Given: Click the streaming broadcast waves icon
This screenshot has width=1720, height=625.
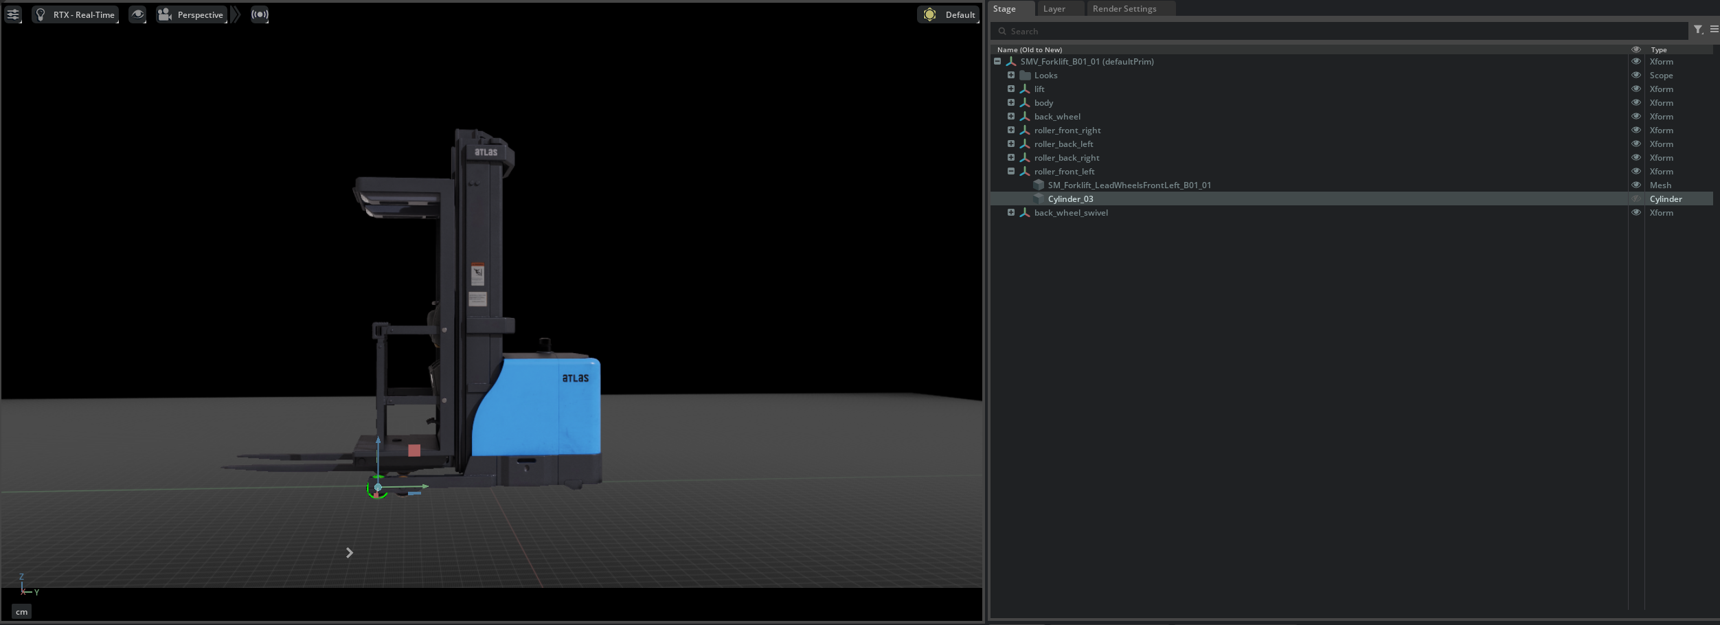Looking at the screenshot, I should [x=260, y=14].
